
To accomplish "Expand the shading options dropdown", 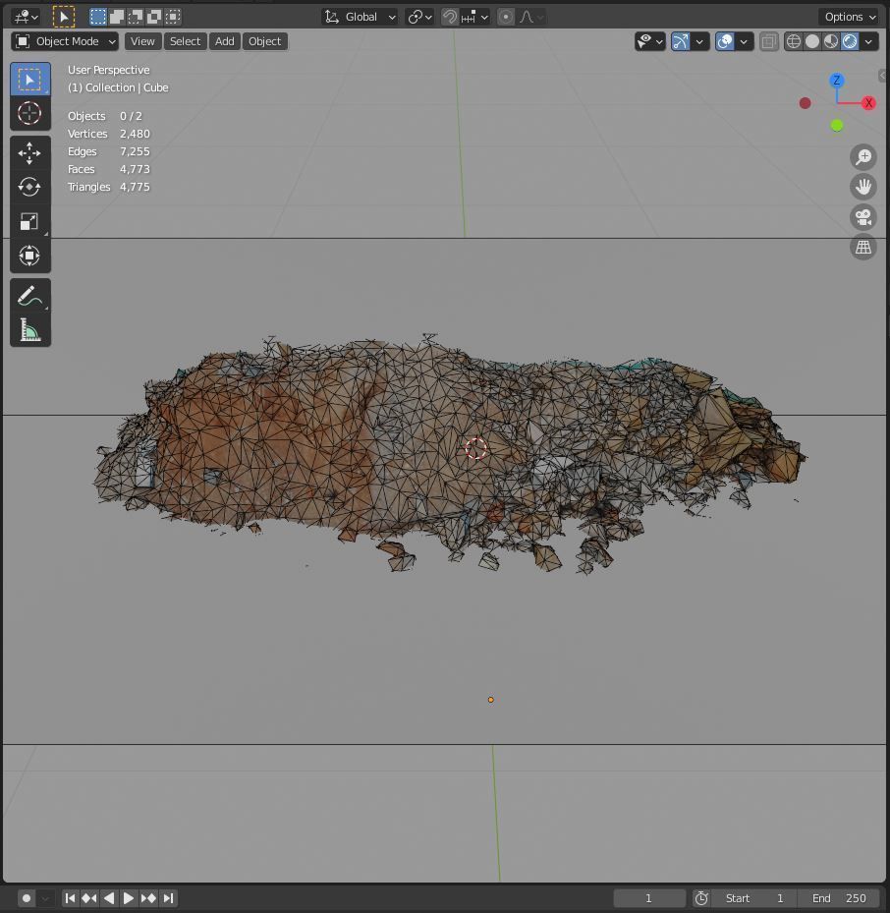I will pos(869,41).
